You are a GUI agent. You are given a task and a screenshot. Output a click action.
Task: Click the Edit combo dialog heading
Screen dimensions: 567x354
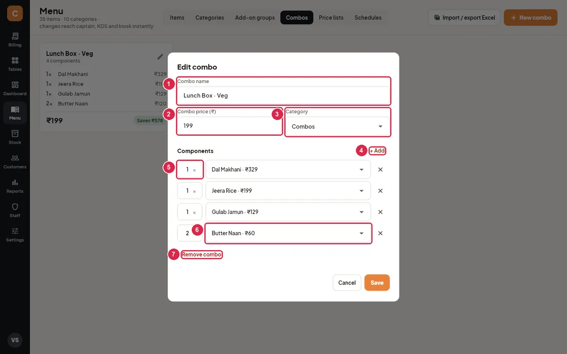(197, 67)
